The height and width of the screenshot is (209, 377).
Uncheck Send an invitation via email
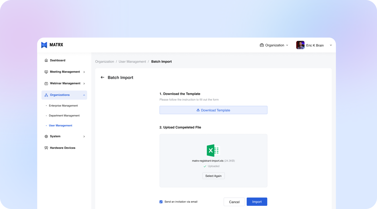click(161, 202)
